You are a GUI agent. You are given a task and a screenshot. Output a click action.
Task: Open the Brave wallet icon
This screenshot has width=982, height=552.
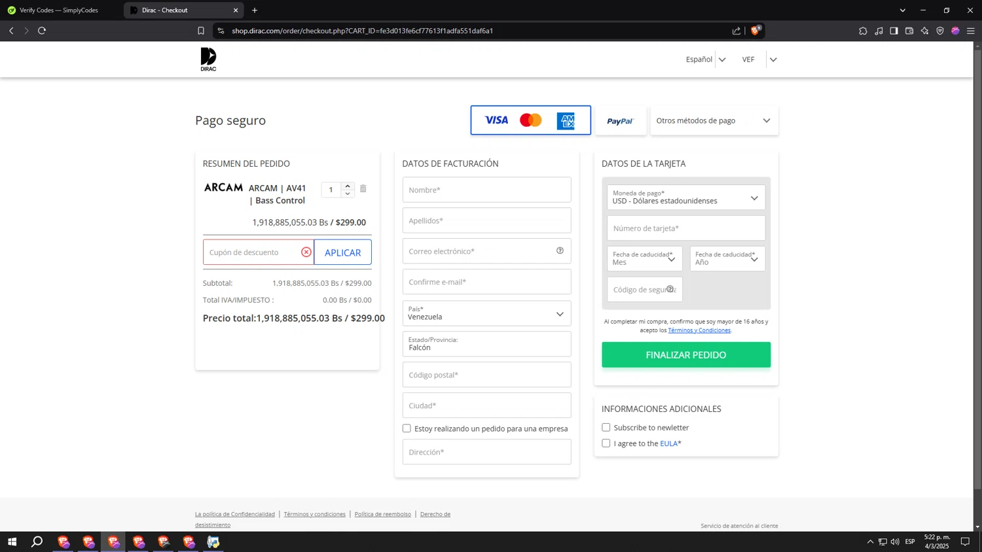click(x=909, y=31)
